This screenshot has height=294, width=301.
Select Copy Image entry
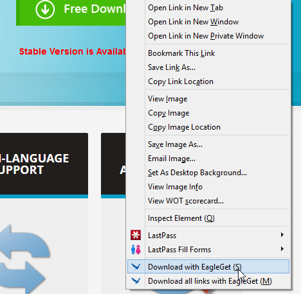pos(208,113)
